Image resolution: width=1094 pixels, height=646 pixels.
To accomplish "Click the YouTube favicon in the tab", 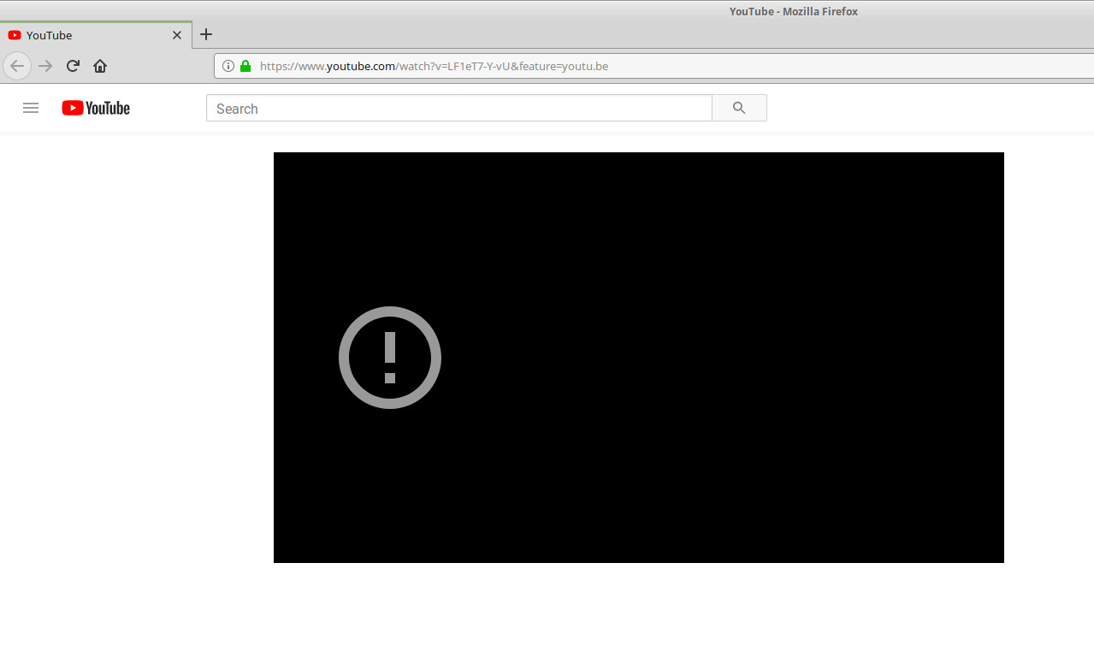I will [x=15, y=35].
